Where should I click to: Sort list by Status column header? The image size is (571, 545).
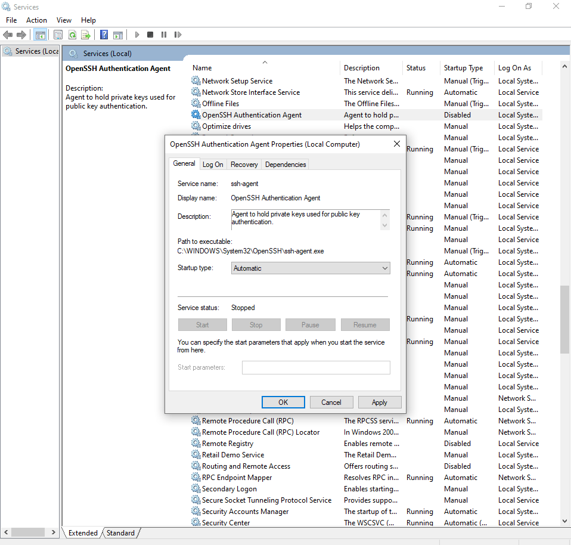(421, 68)
